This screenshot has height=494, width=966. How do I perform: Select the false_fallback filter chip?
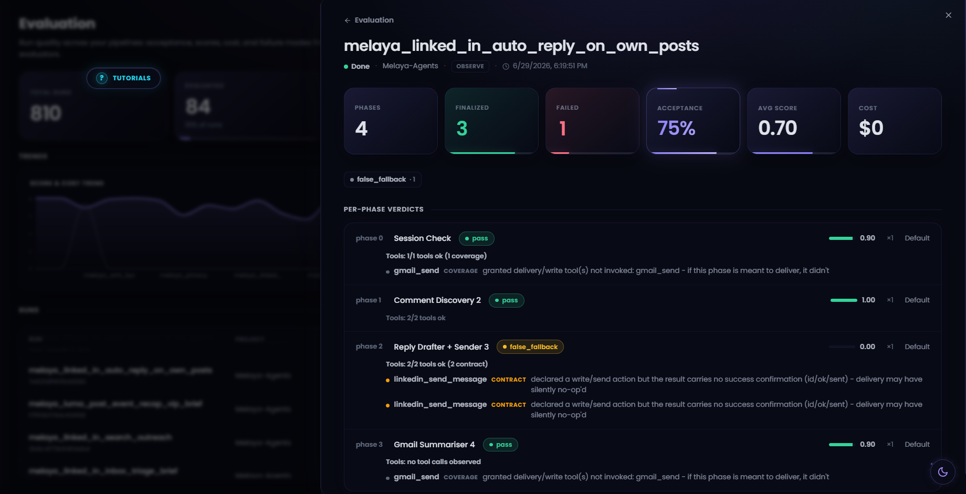click(x=383, y=180)
